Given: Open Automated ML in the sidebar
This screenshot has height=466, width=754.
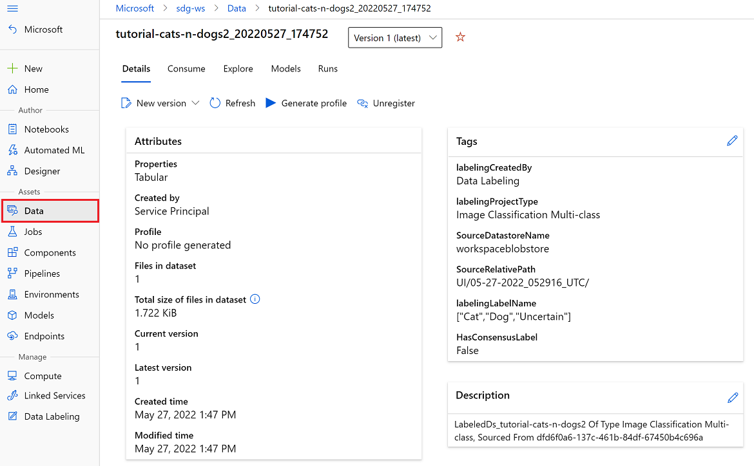Looking at the screenshot, I should tap(54, 150).
